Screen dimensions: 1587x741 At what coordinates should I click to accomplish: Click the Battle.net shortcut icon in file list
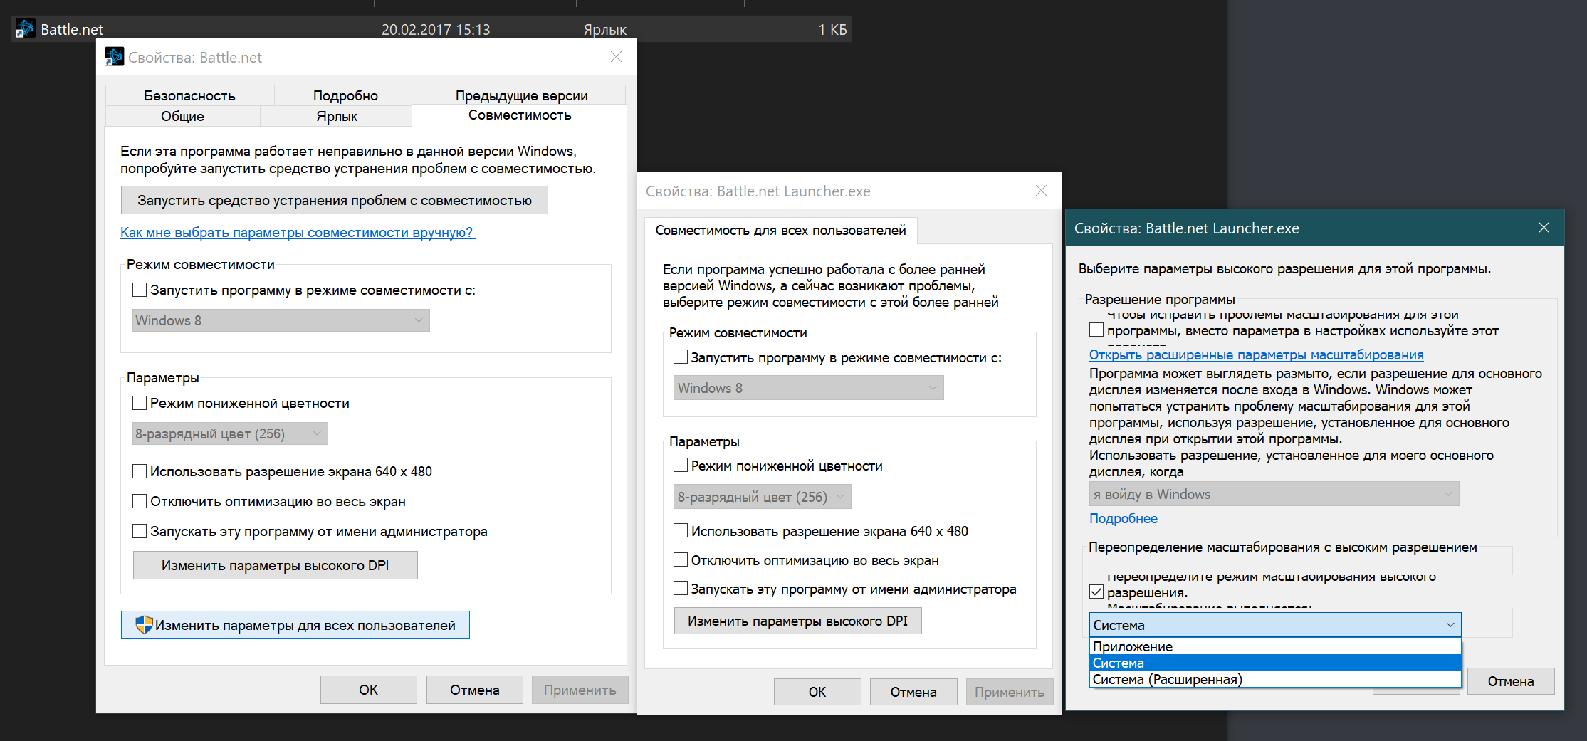[26, 29]
